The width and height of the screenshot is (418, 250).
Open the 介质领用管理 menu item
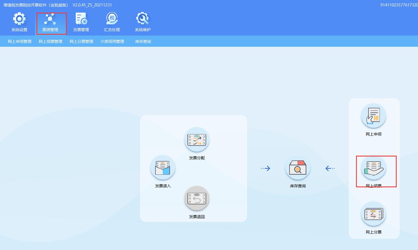point(112,41)
